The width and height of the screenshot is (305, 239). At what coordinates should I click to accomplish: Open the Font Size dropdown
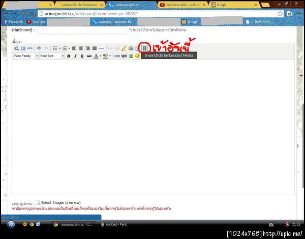(52, 56)
